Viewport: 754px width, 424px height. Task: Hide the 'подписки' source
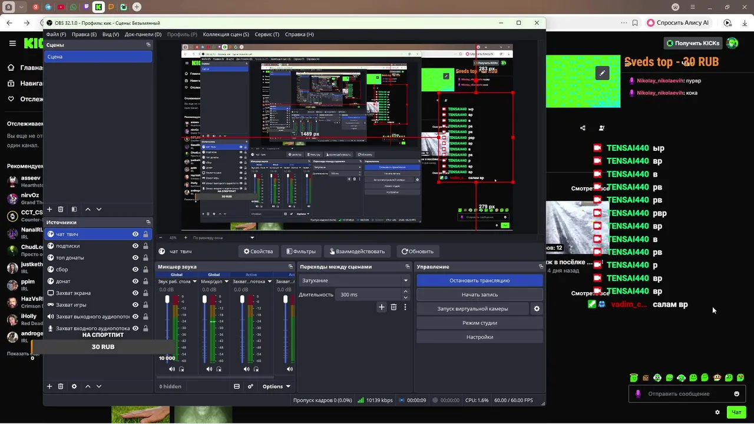(135, 246)
